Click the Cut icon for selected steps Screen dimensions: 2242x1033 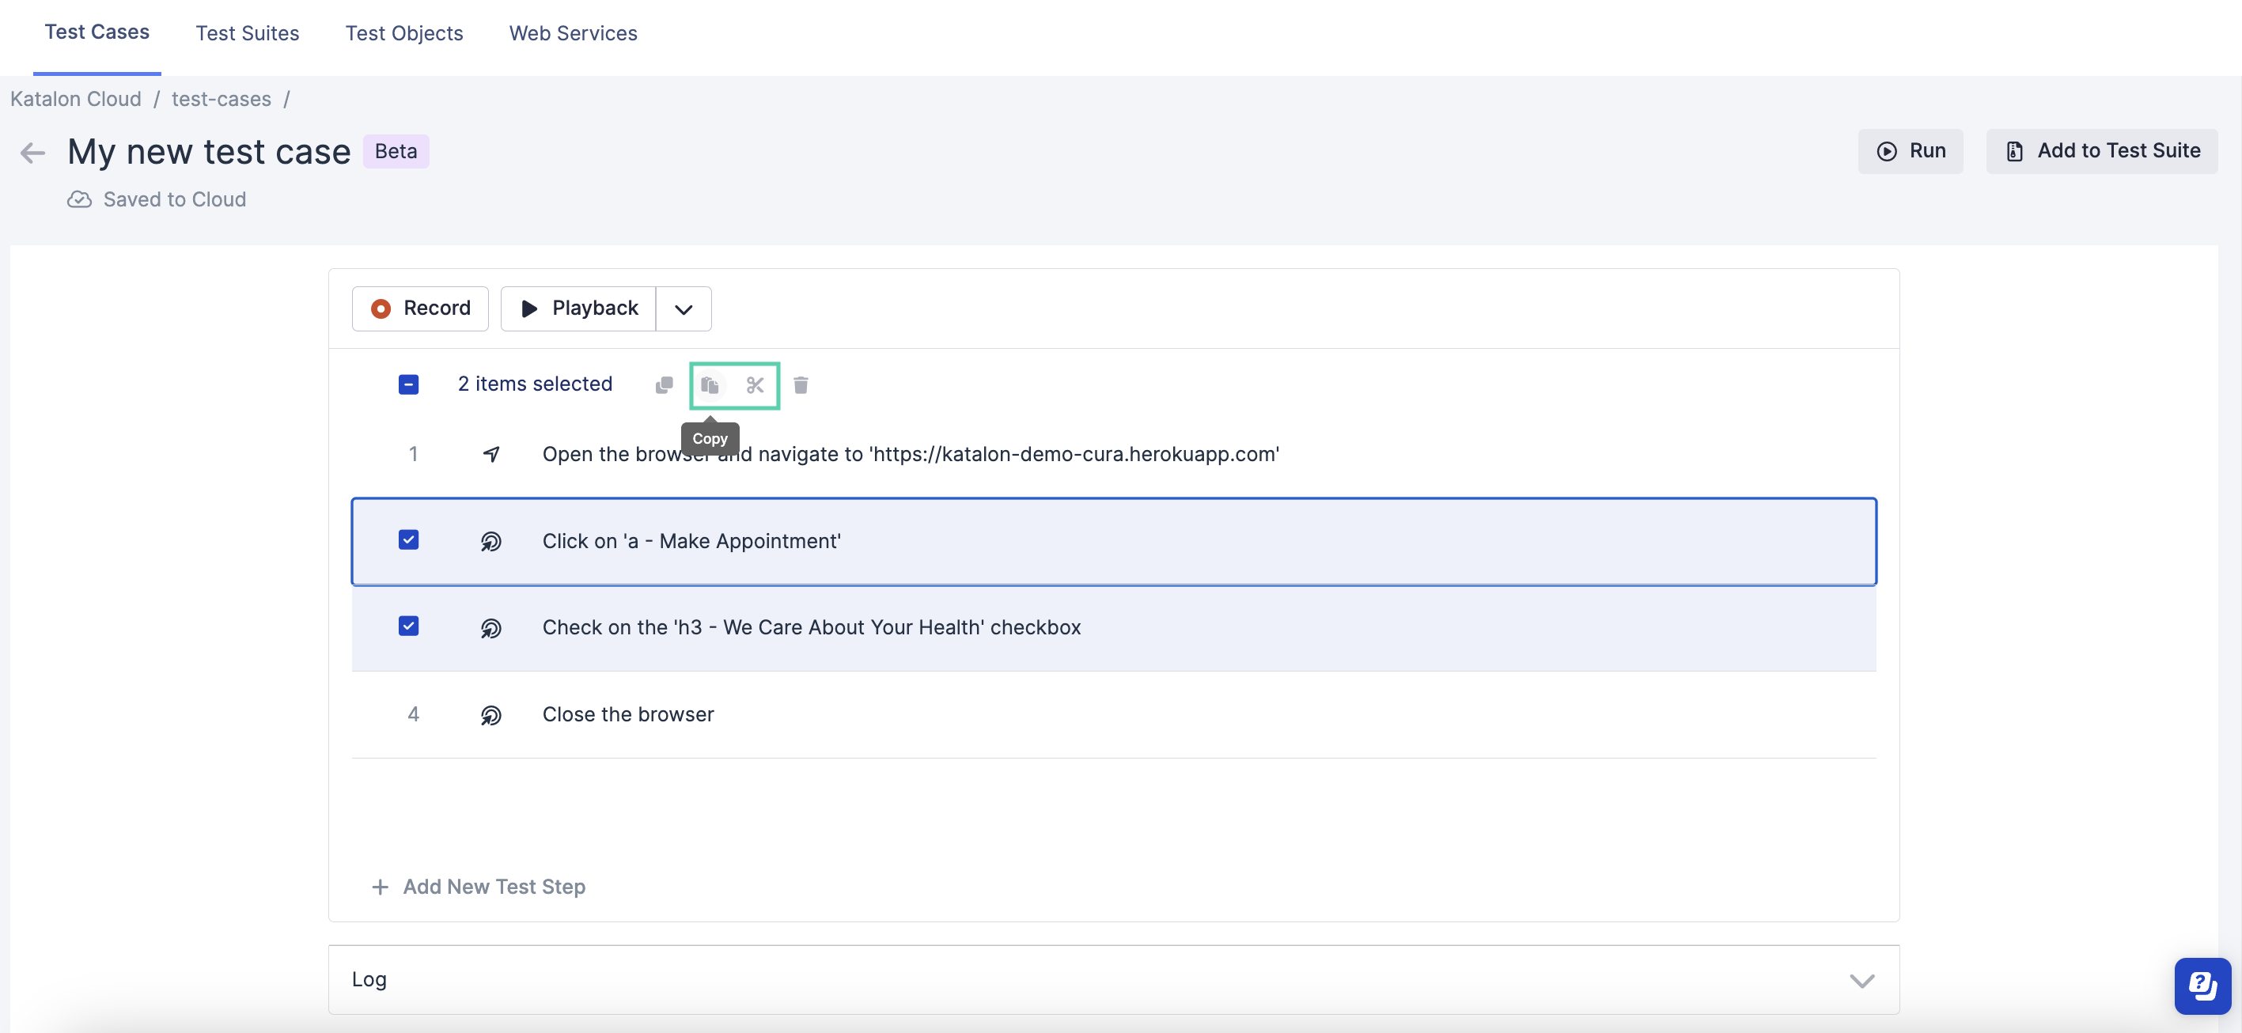[x=753, y=384]
